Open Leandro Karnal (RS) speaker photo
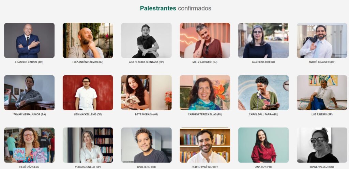349x169 pixels. (29, 40)
